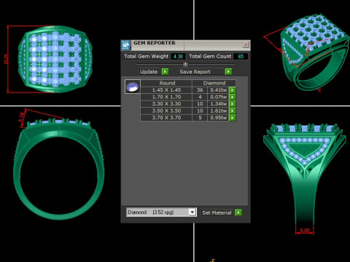Click green arrow for 3.30 X 3.30 row
The image size is (350, 262).
click(233, 104)
